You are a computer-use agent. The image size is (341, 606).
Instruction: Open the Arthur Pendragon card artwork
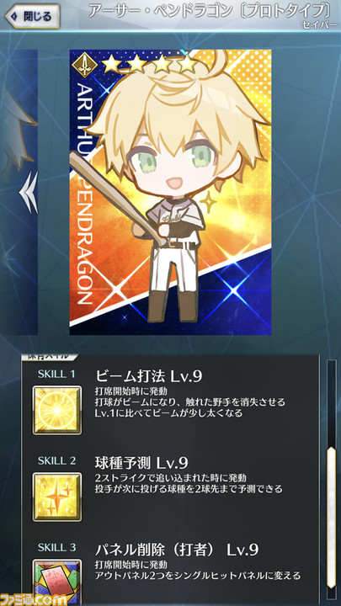[x=170, y=192]
